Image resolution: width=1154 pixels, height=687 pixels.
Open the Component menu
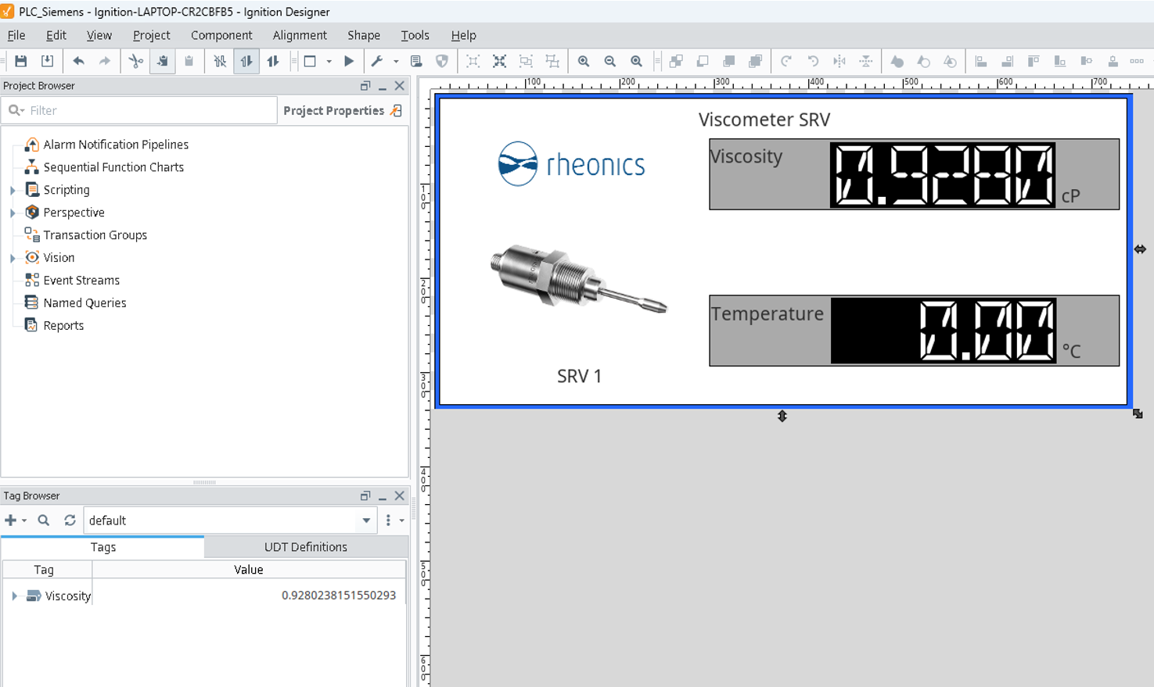tap(221, 35)
